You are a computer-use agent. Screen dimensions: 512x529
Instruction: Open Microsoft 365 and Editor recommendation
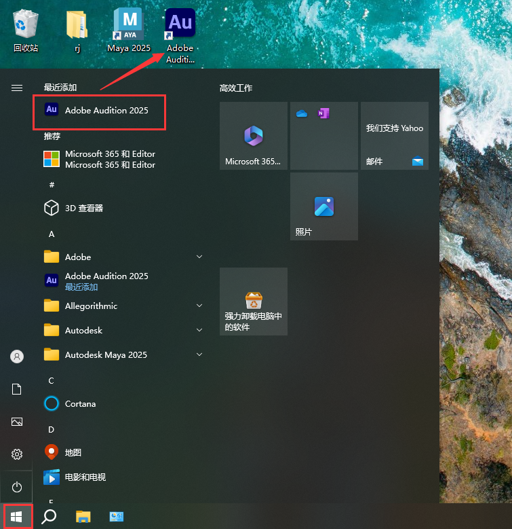click(x=100, y=159)
